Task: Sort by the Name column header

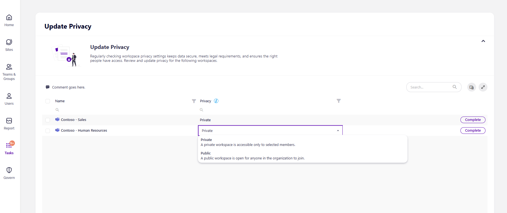Action: [60, 101]
